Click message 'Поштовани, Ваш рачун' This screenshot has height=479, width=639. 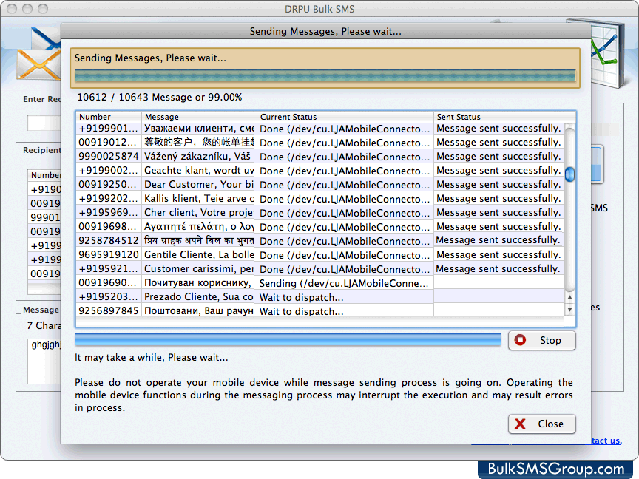(x=199, y=310)
